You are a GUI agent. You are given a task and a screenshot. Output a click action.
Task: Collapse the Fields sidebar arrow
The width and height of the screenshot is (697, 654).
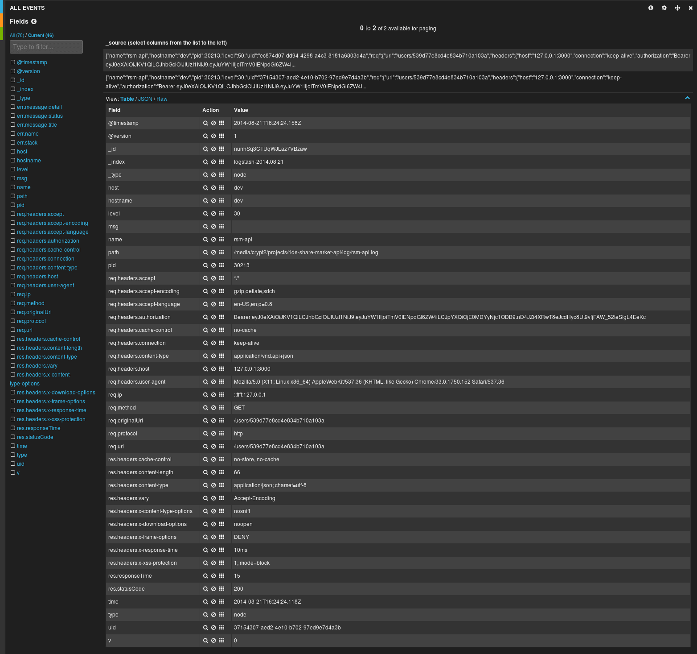(x=34, y=21)
